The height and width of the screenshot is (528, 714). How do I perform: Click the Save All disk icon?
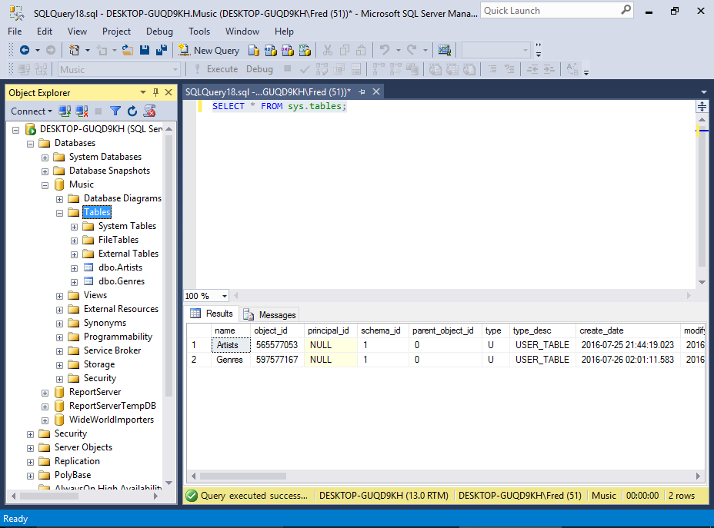pos(162,50)
